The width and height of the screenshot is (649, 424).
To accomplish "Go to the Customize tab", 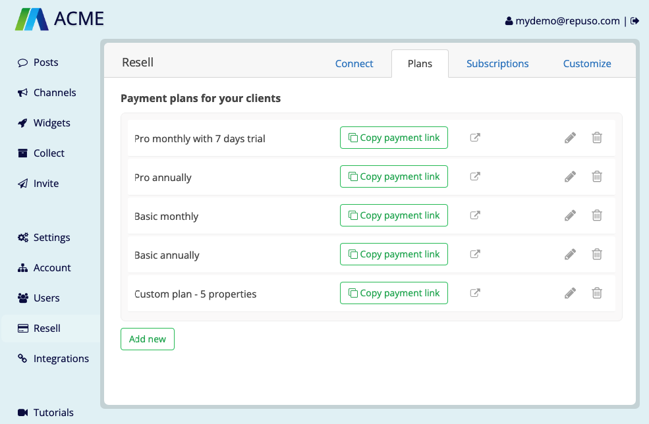I will 587,64.
